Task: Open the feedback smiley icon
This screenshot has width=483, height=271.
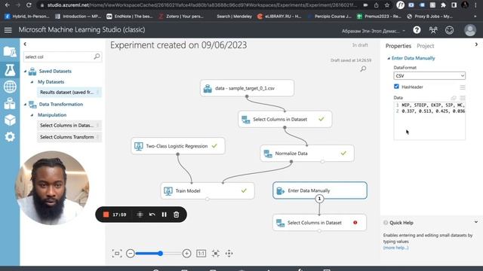Action: pos(450,30)
